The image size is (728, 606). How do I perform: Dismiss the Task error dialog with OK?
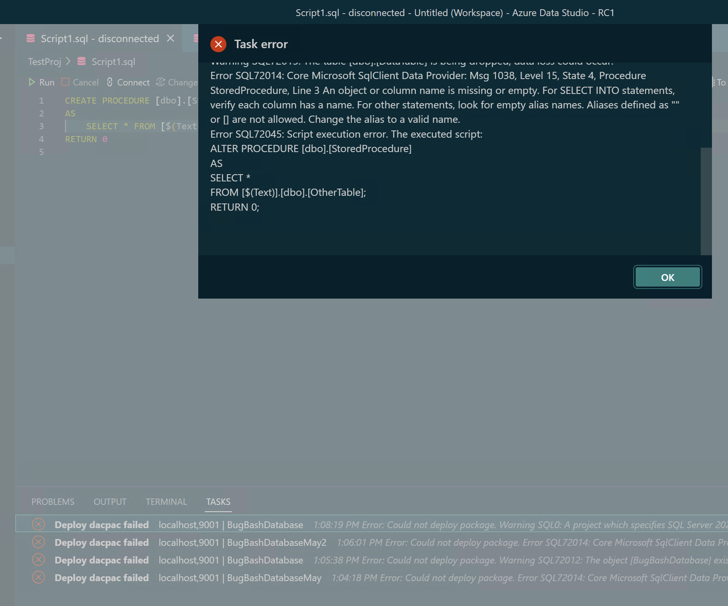click(x=667, y=277)
